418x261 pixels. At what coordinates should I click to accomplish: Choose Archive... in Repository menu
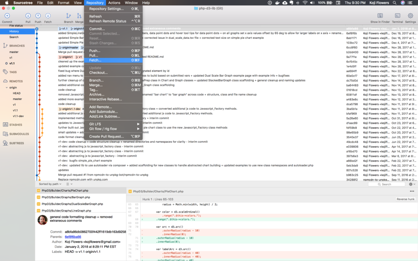point(113,95)
